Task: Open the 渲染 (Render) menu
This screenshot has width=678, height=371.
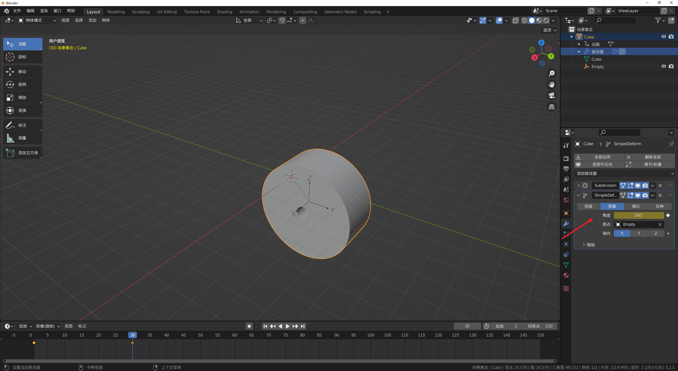Action: 44,11
